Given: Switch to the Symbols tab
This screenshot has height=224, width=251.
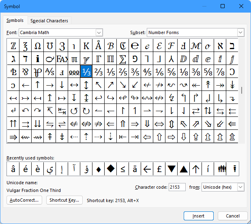Looking at the screenshot, I should (15, 21).
